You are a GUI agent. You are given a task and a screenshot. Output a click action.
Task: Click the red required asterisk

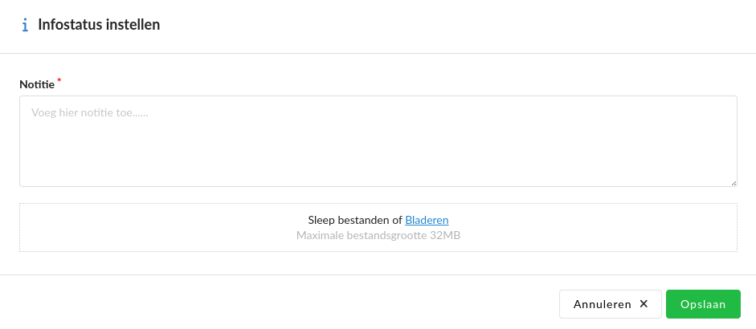(59, 81)
